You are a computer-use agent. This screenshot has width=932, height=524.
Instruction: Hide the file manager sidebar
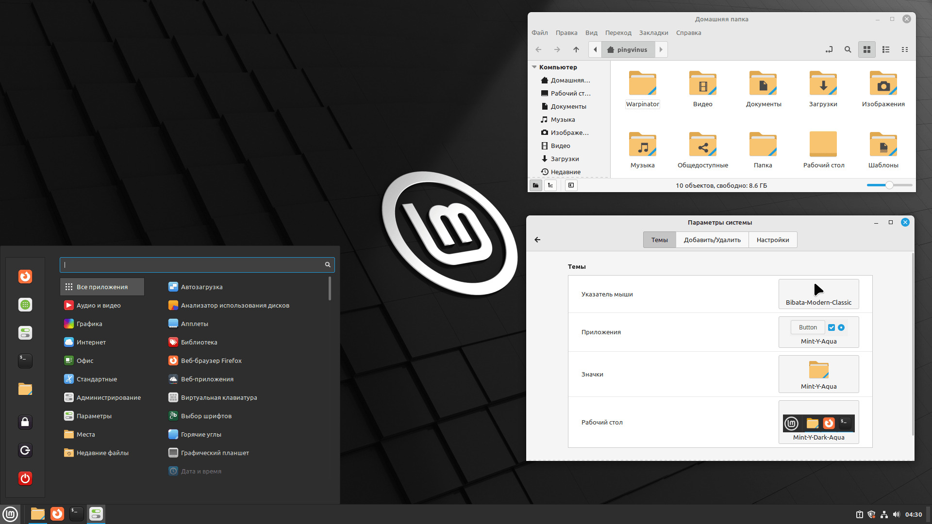pyautogui.click(x=571, y=185)
